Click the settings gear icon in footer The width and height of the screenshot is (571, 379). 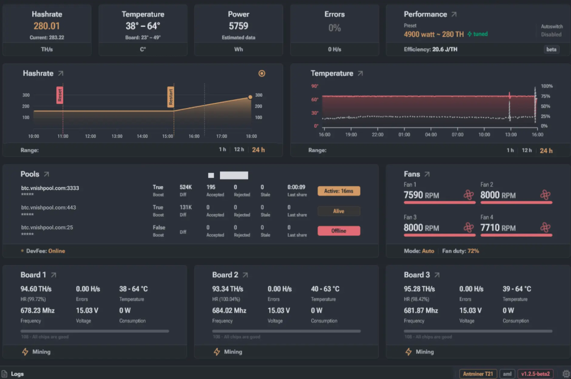pos(566,374)
